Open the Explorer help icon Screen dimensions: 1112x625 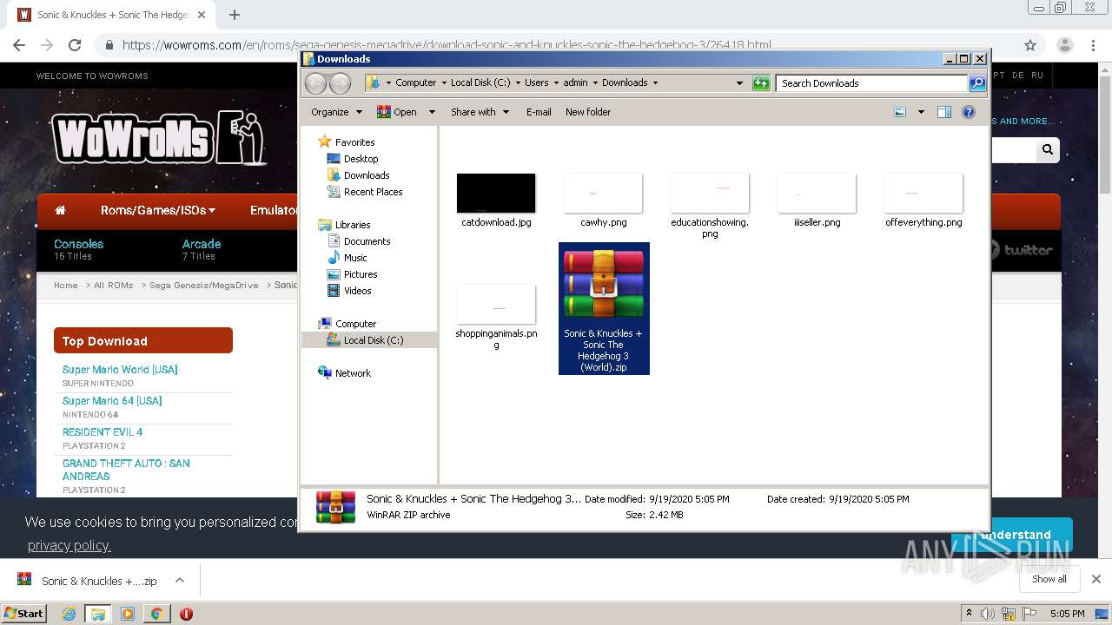tap(969, 112)
